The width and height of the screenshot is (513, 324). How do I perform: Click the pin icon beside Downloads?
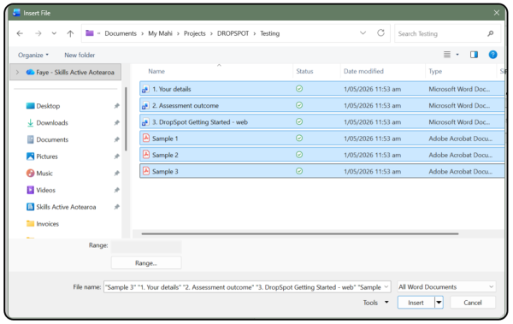(116, 123)
